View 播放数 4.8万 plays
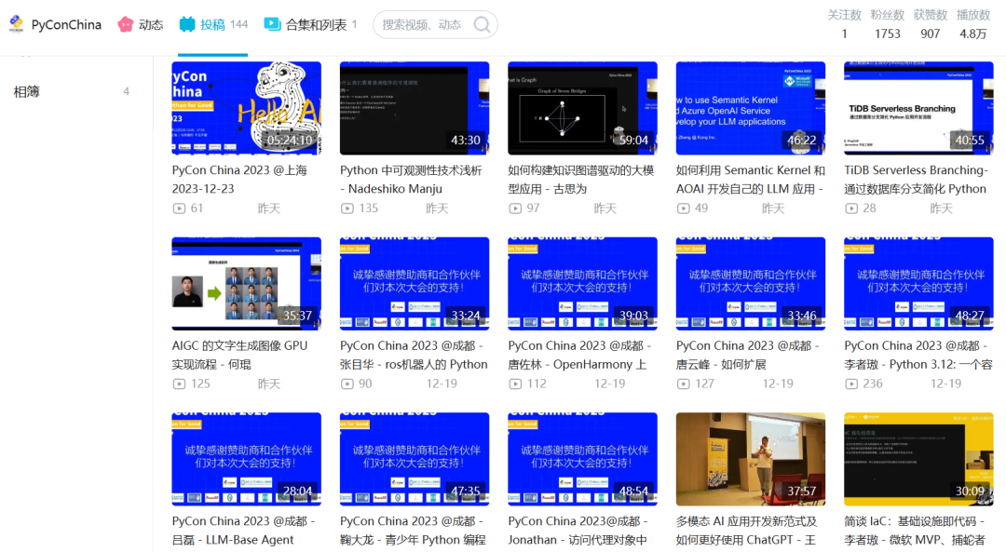Viewport: 1006px width, 552px height. [x=973, y=24]
